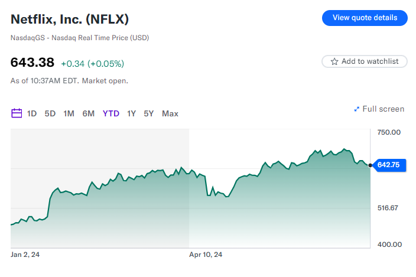The width and height of the screenshot is (416, 277).
Task: Click the 643.38 price value
Action: click(32, 63)
